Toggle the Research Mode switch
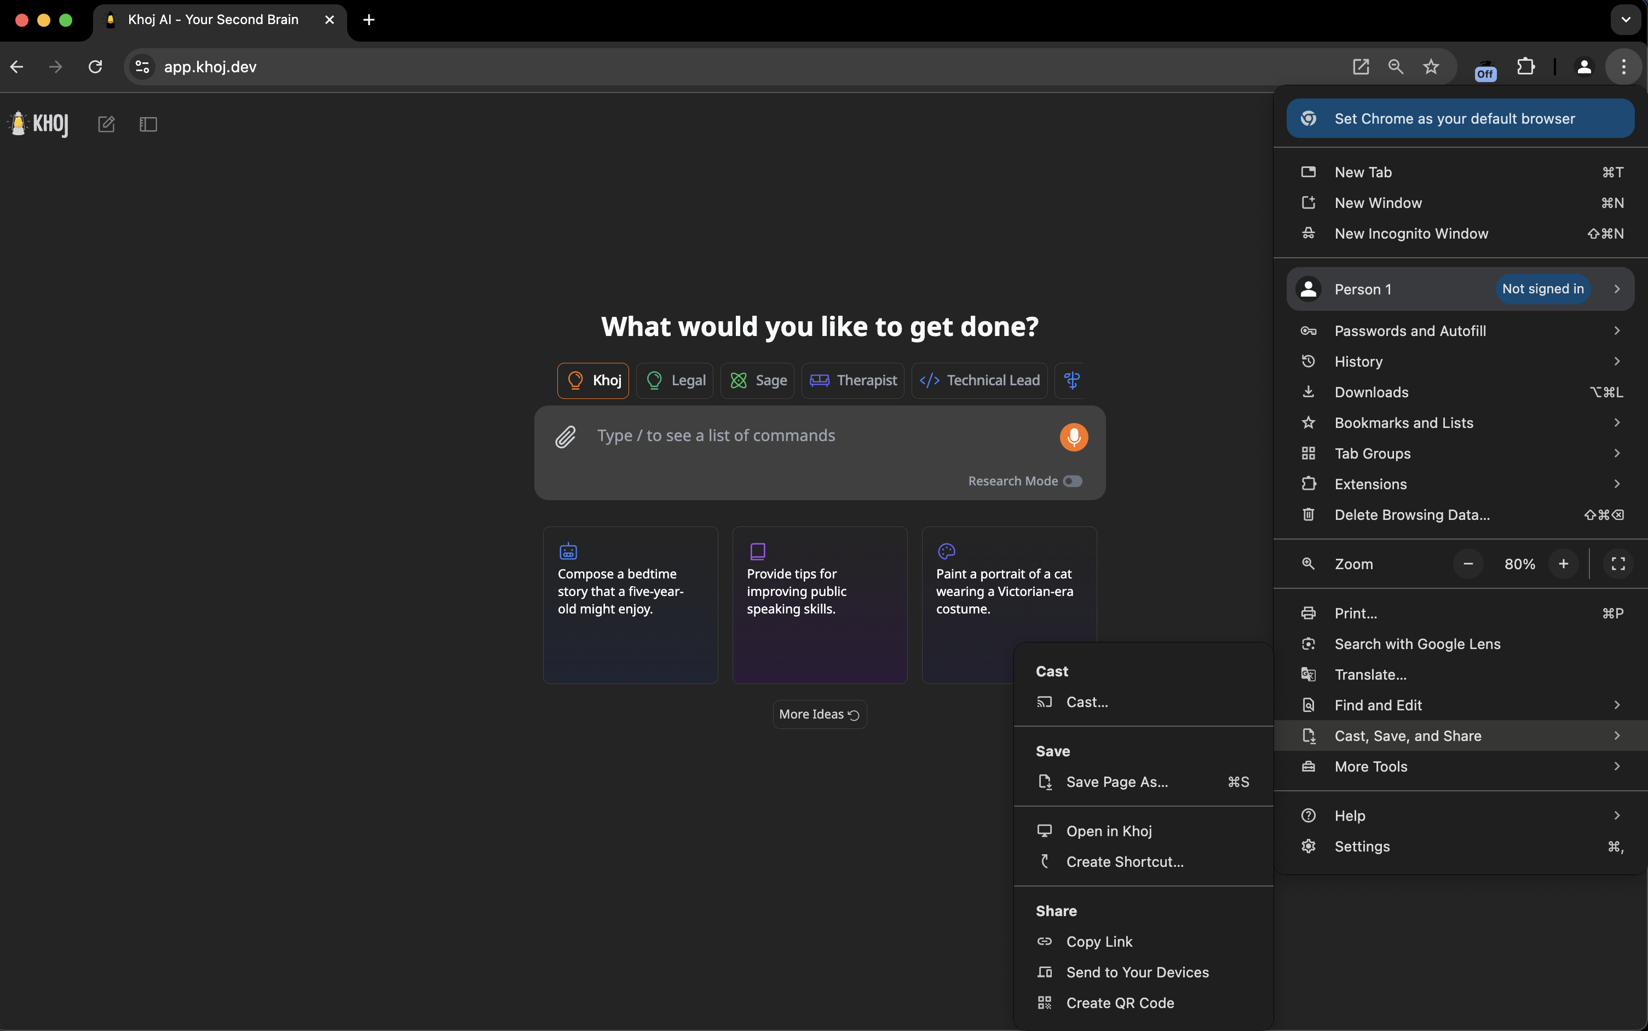Image resolution: width=1648 pixels, height=1031 pixels. click(x=1072, y=482)
